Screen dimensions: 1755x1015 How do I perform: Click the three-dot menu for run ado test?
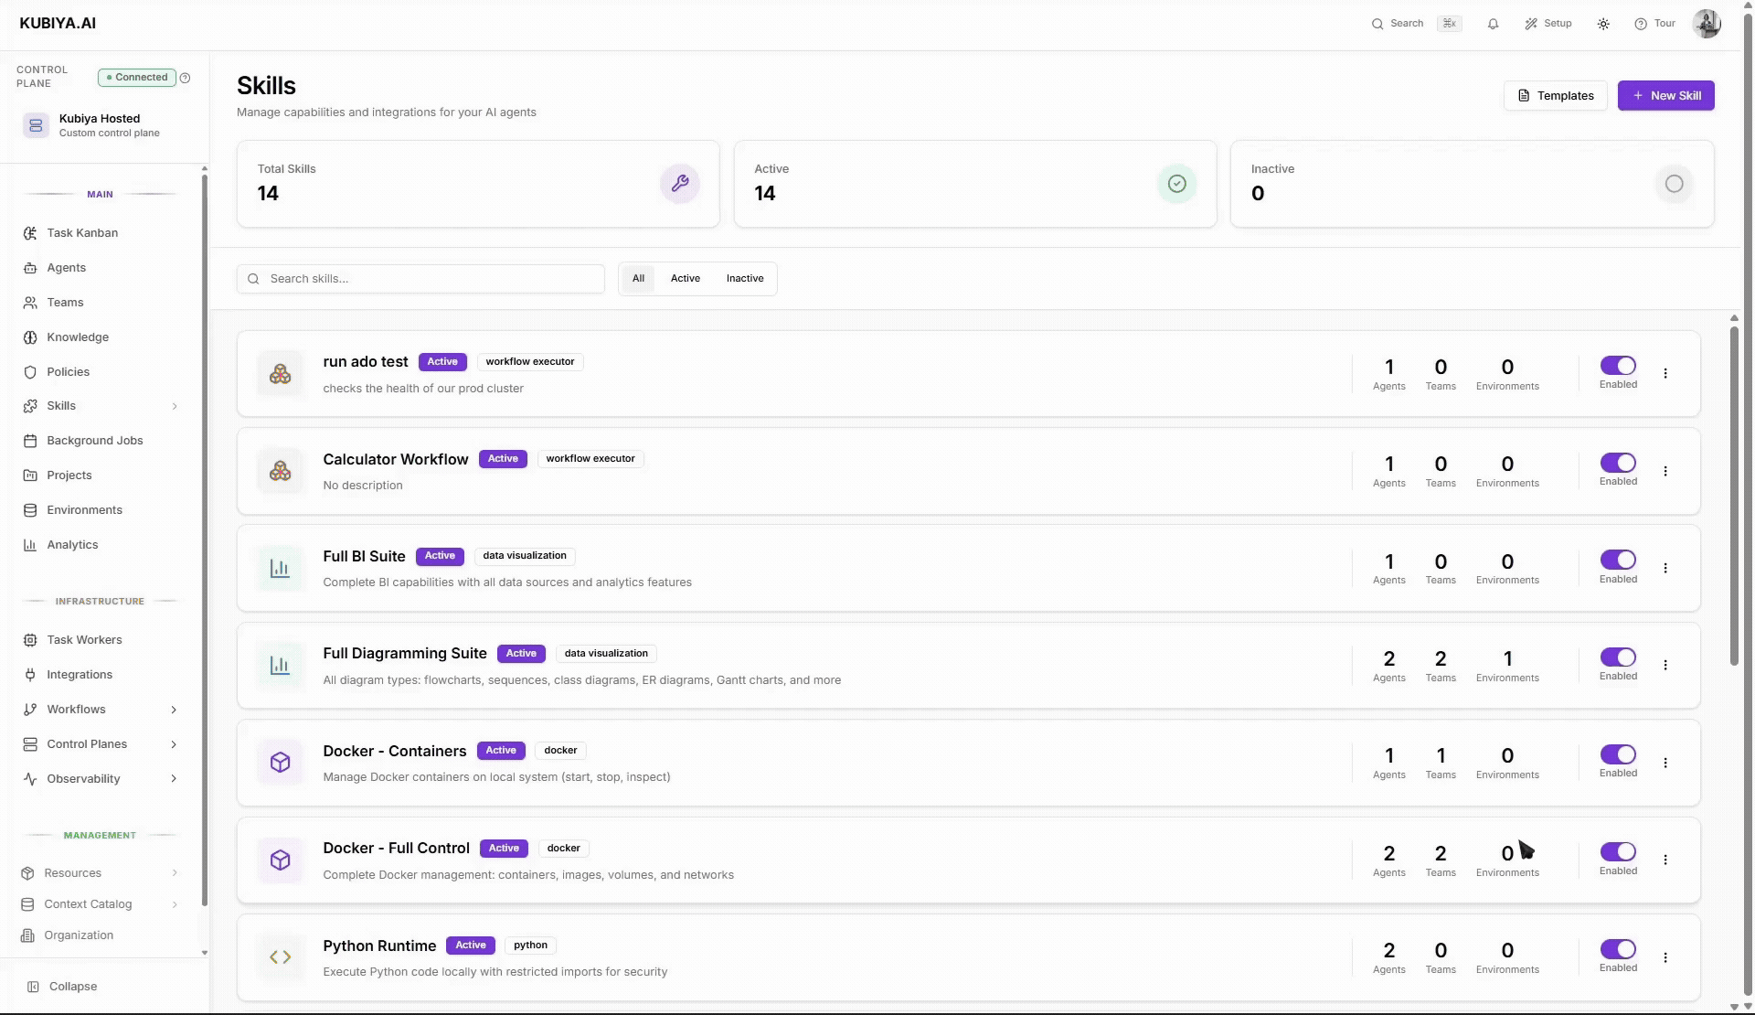(1665, 373)
